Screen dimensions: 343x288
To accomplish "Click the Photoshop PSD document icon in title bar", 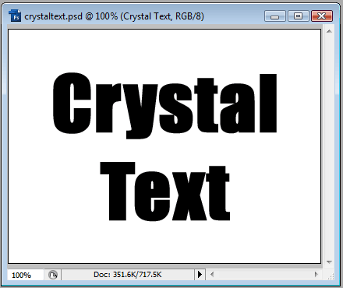I will [15, 16].
